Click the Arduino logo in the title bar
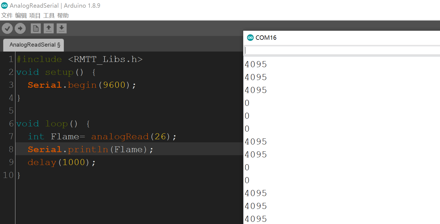This screenshot has height=224, width=440. point(4,5)
